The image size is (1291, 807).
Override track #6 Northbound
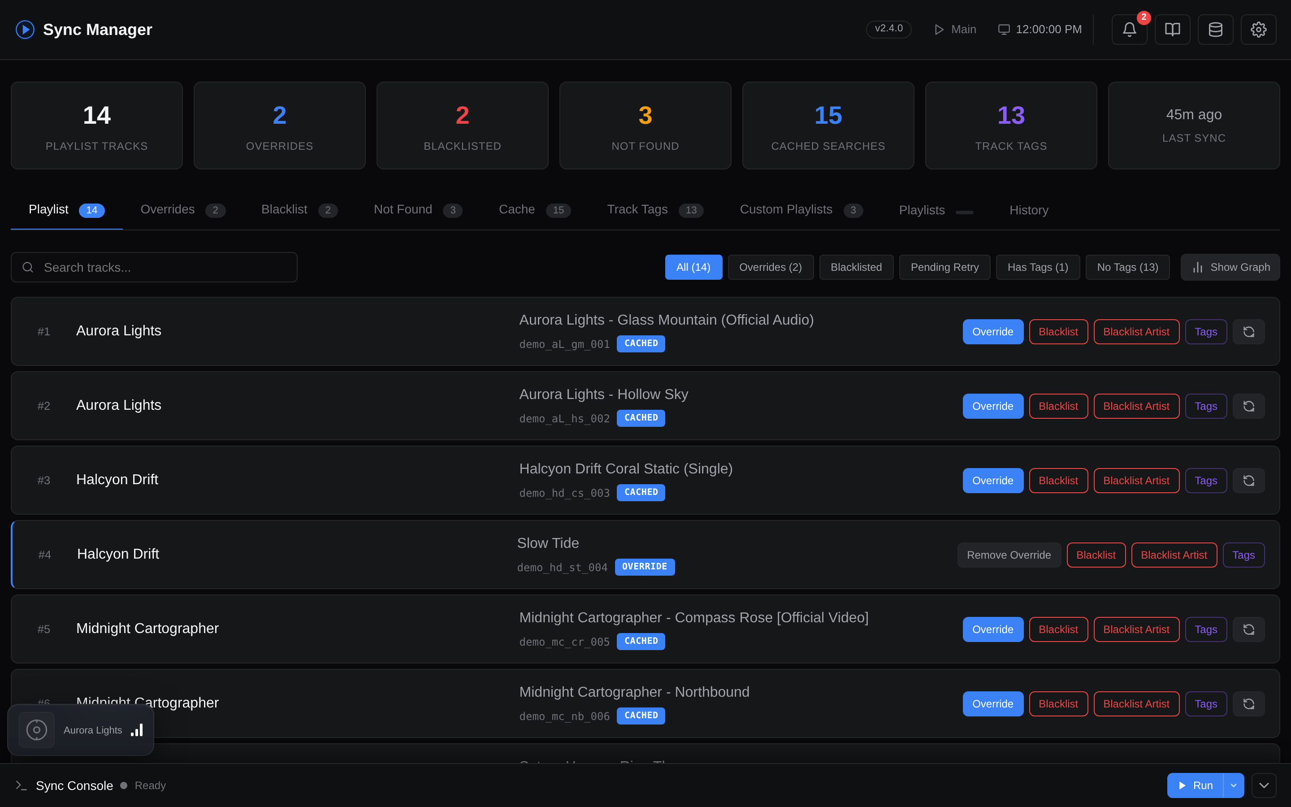993,704
